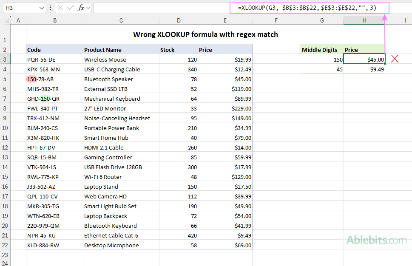The height and width of the screenshot is (266, 412).
Task: Select column D header
Action: [179, 20]
